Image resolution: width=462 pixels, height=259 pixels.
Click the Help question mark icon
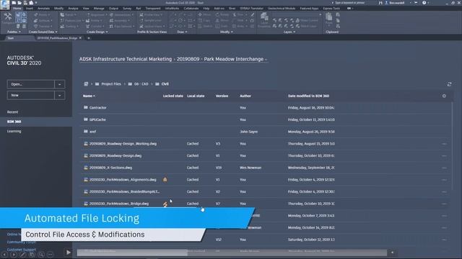coord(424,3)
